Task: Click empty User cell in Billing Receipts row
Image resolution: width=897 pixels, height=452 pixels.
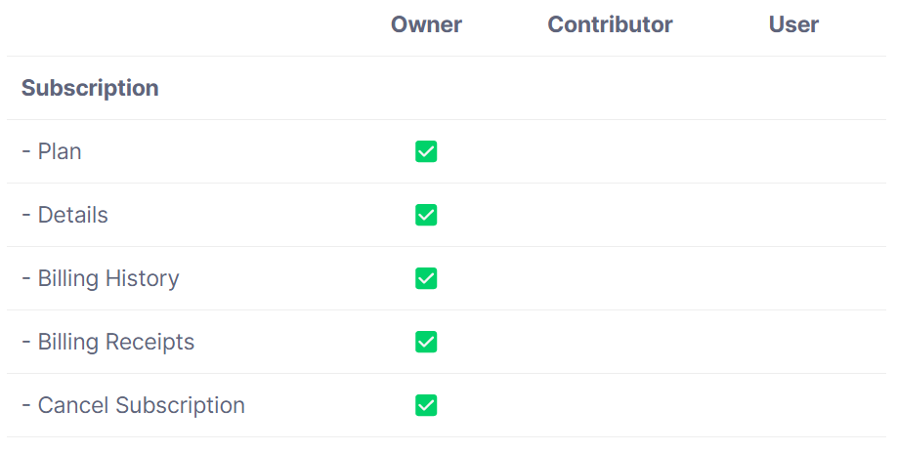Action: click(793, 342)
